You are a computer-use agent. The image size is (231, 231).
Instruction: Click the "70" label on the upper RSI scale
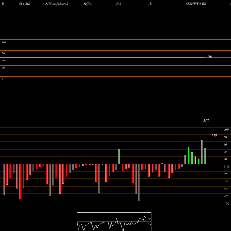point(3,53)
